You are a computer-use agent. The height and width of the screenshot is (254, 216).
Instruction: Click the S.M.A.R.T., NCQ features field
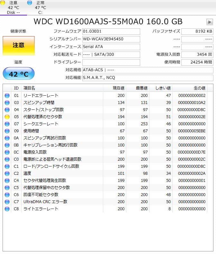pos(148,78)
